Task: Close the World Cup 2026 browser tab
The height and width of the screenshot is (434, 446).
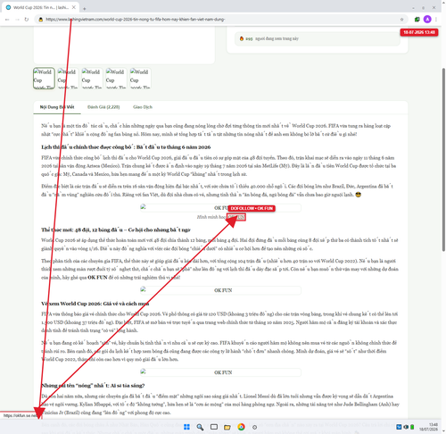Action: click(x=74, y=7)
